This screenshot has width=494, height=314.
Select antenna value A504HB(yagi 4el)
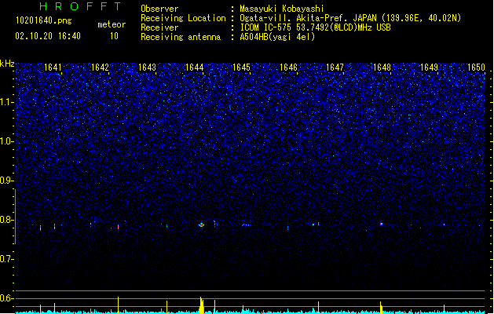[x=277, y=37]
